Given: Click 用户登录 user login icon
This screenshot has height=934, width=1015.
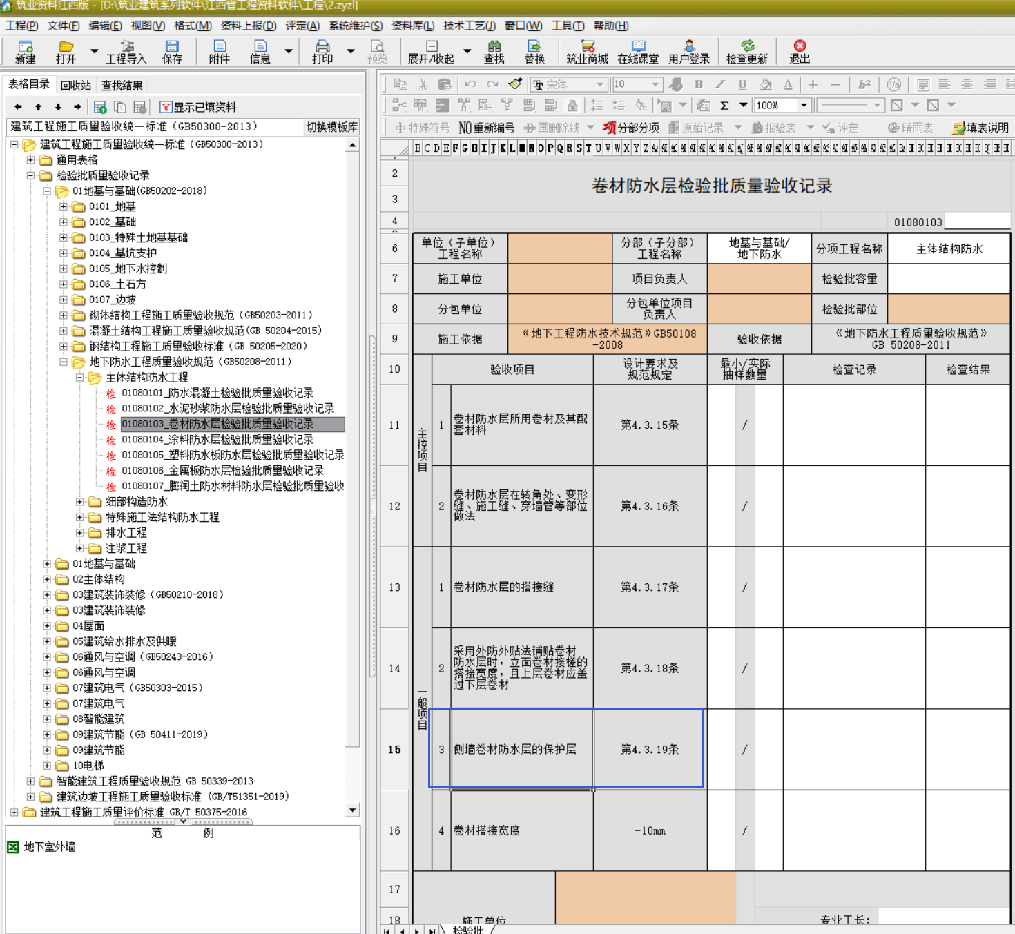Looking at the screenshot, I should tap(689, 52).
